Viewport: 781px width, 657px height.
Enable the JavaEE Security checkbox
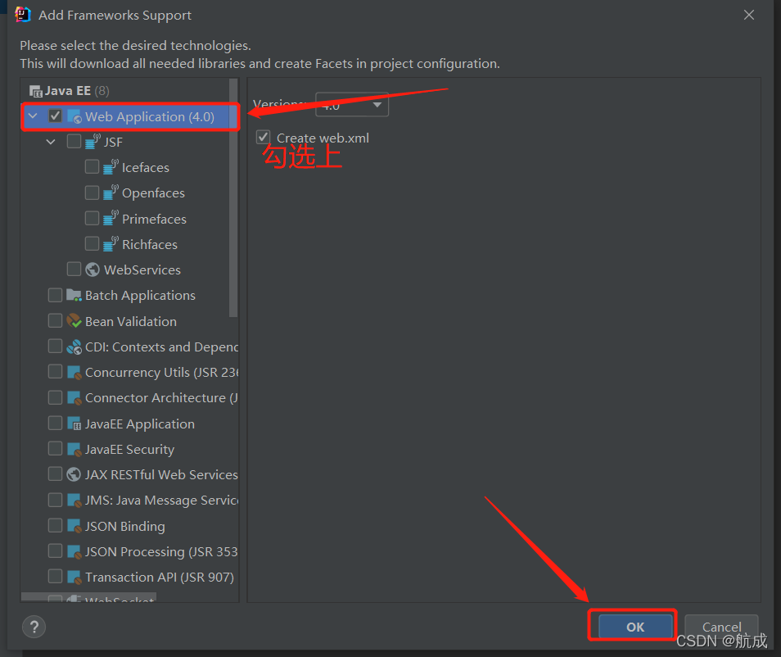pos(56,449)
